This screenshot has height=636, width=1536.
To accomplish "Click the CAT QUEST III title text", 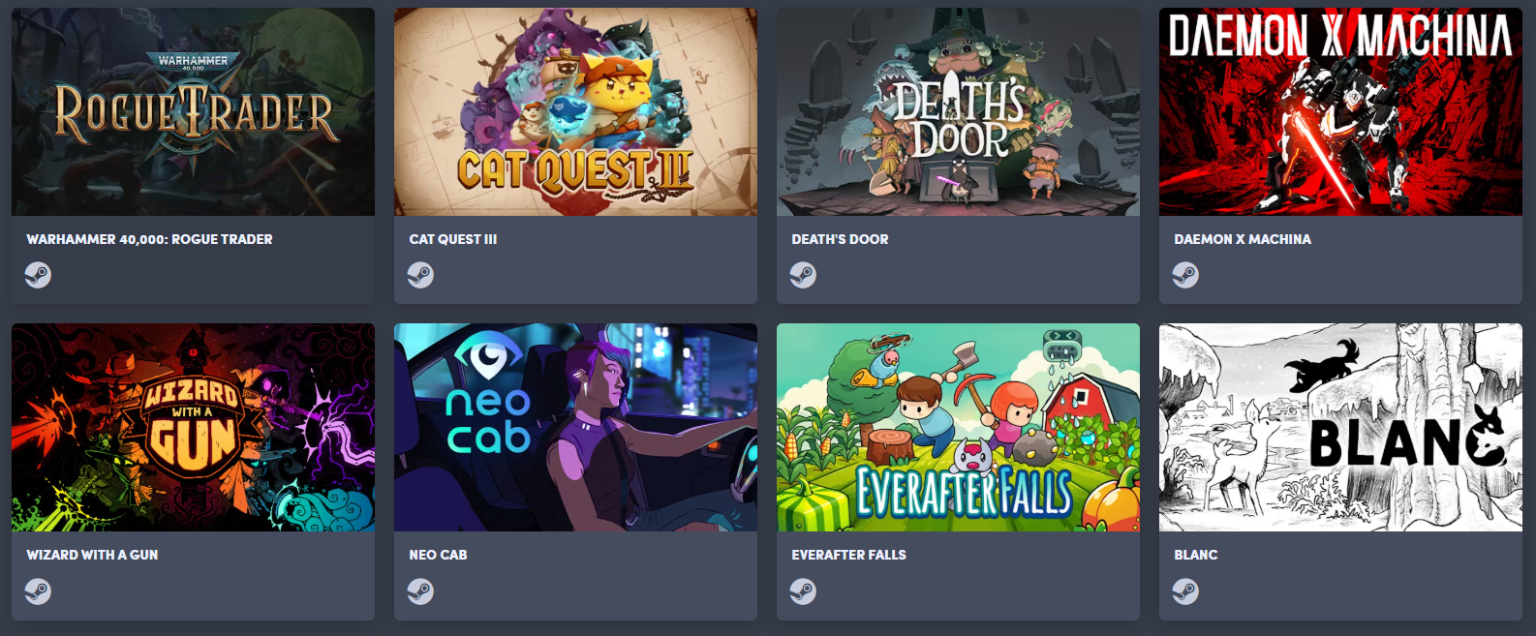I will pyautogui.click(x=452, y=239).
